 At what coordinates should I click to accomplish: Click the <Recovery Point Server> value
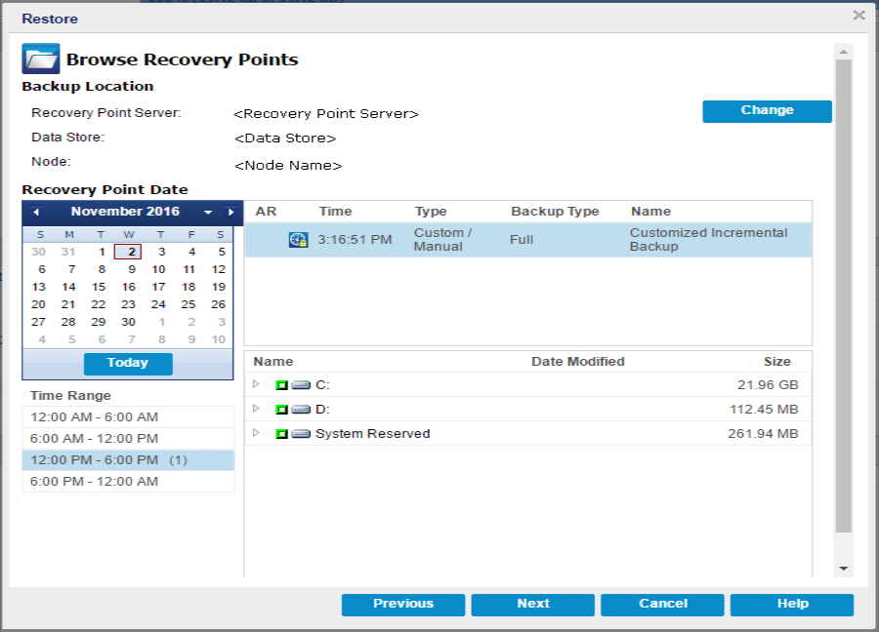(325, 114)
